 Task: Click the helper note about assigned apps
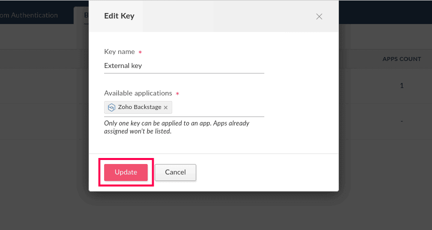point(176,127)
